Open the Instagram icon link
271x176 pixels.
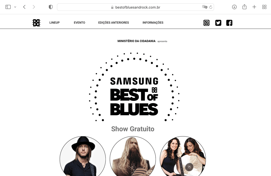click(206, 23)
